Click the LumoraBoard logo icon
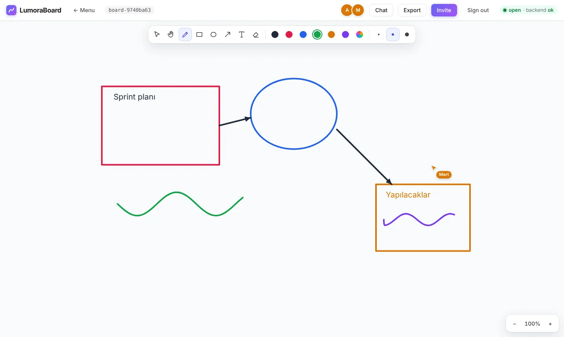 (x=11, y=10)
